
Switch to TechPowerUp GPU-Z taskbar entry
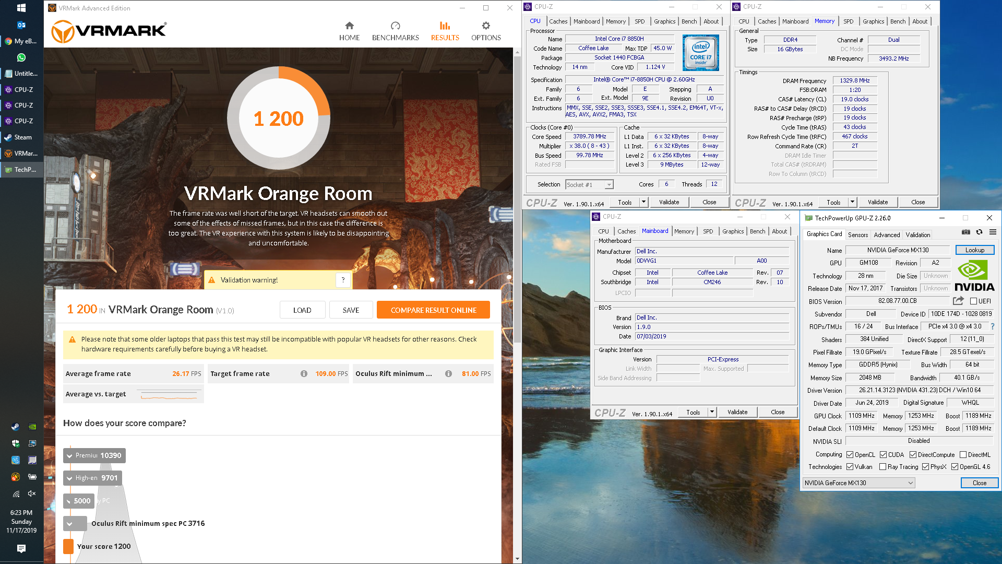pos(21,170)
